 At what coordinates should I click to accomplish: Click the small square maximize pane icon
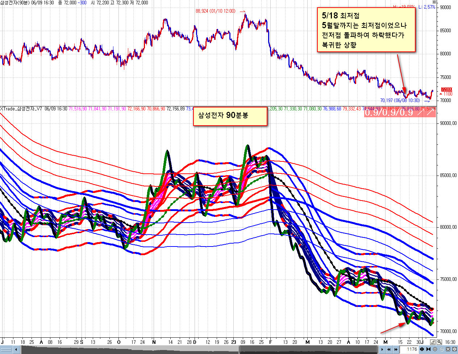(434, 2)
